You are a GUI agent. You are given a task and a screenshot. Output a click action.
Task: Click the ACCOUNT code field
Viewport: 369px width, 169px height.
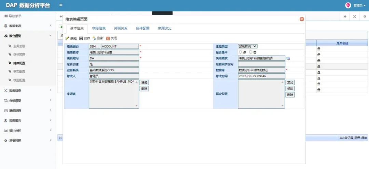click(x=120, y=46)
